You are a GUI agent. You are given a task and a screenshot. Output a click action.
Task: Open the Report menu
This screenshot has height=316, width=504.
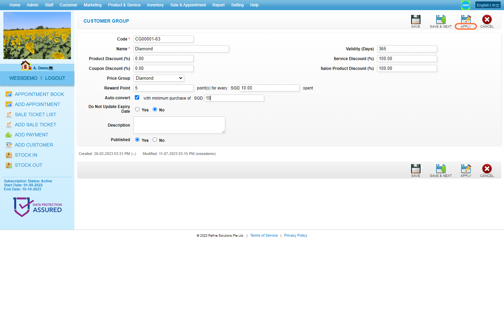click(x=219, y=5)
